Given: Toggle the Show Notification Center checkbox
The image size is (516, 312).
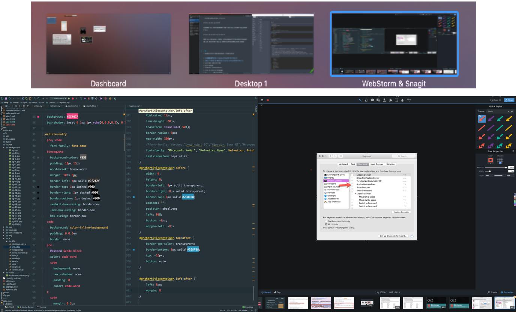Looking at the screenshot, I should pyautogui.click(x=352, y=178).
